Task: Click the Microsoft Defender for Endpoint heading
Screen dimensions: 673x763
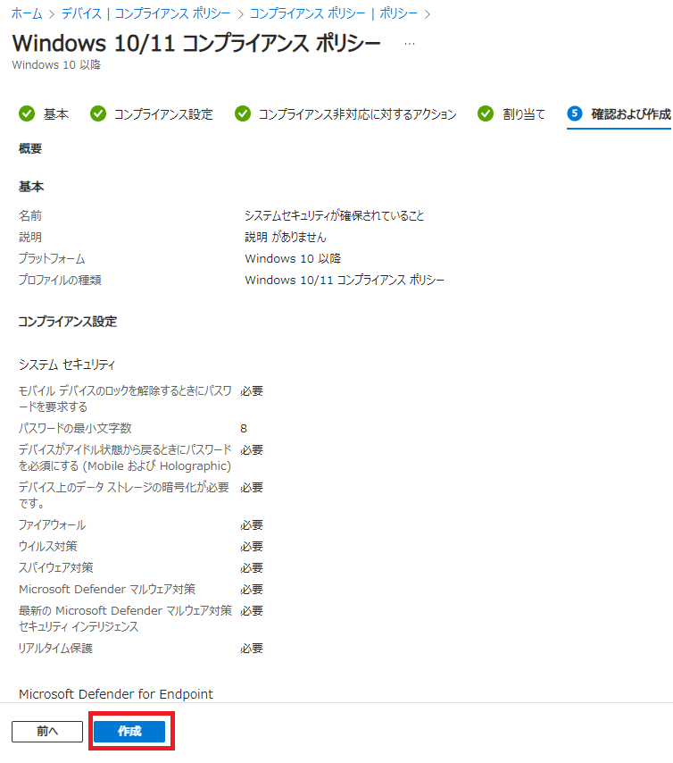Action: click(x=116, y=693)
